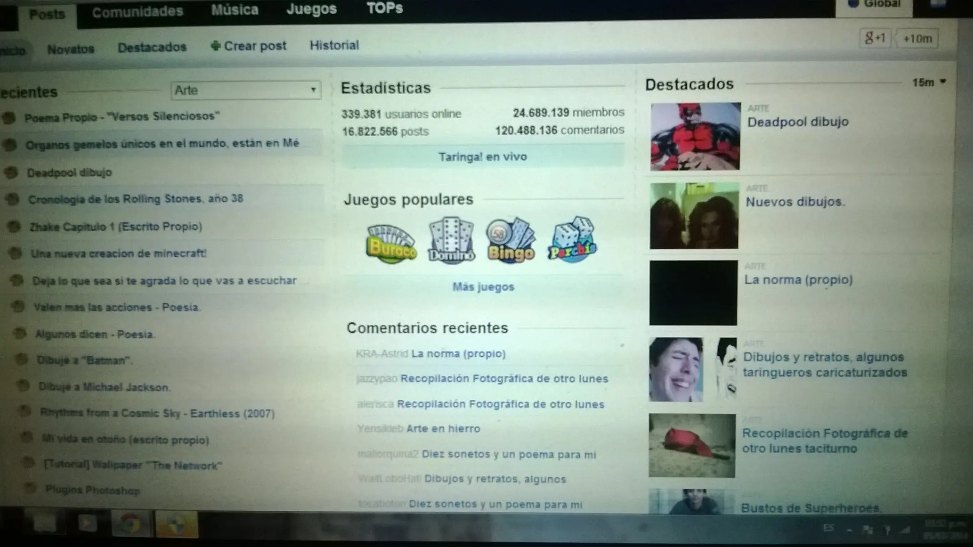Click the Crear post link

255,46
